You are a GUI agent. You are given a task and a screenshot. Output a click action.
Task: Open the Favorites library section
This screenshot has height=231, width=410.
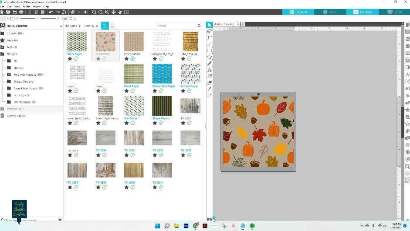click(x=12, y=40)
